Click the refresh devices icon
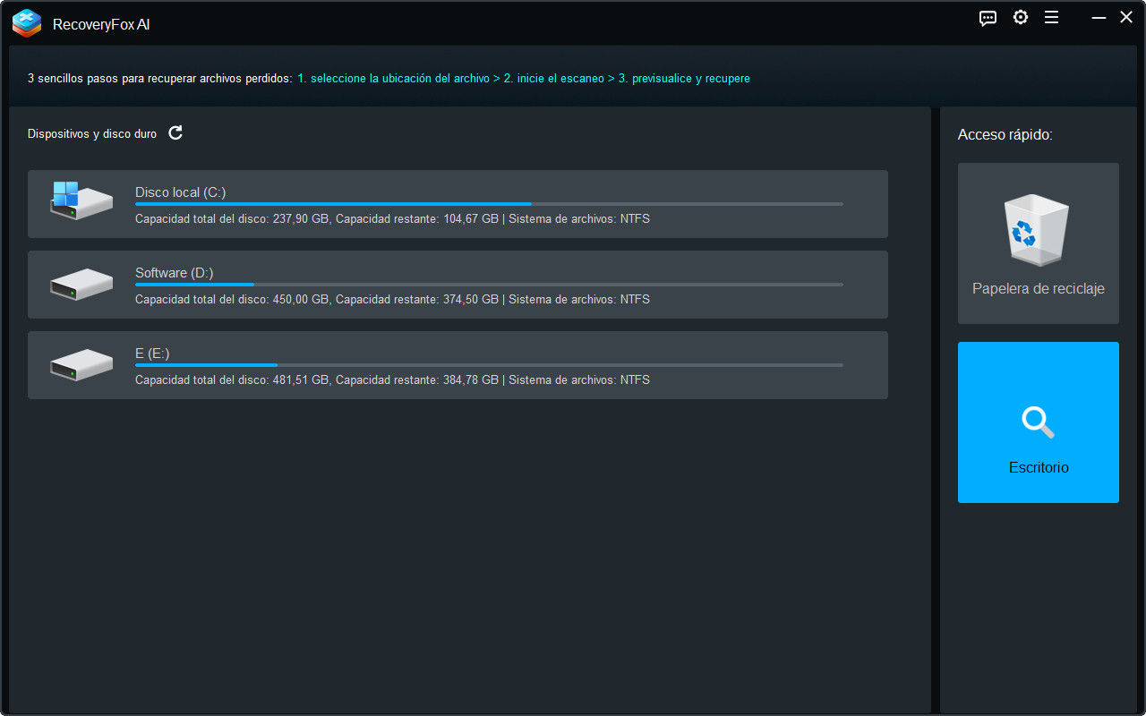Viewport: 1146px width, 716px height. (175, 133)
